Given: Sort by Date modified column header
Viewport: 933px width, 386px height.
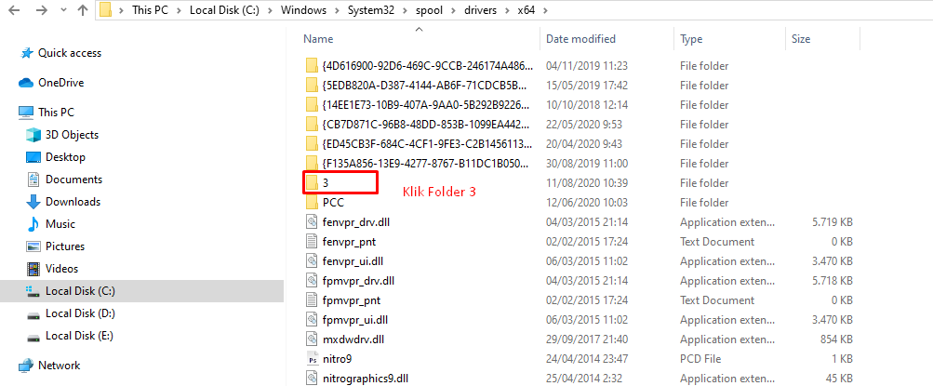Looking at the screenshot, I should pos(580,39).
